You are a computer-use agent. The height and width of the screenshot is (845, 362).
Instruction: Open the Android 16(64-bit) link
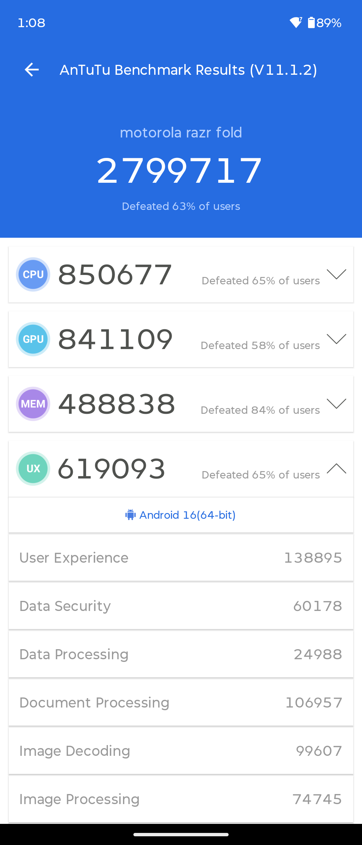tap(187, 515)
